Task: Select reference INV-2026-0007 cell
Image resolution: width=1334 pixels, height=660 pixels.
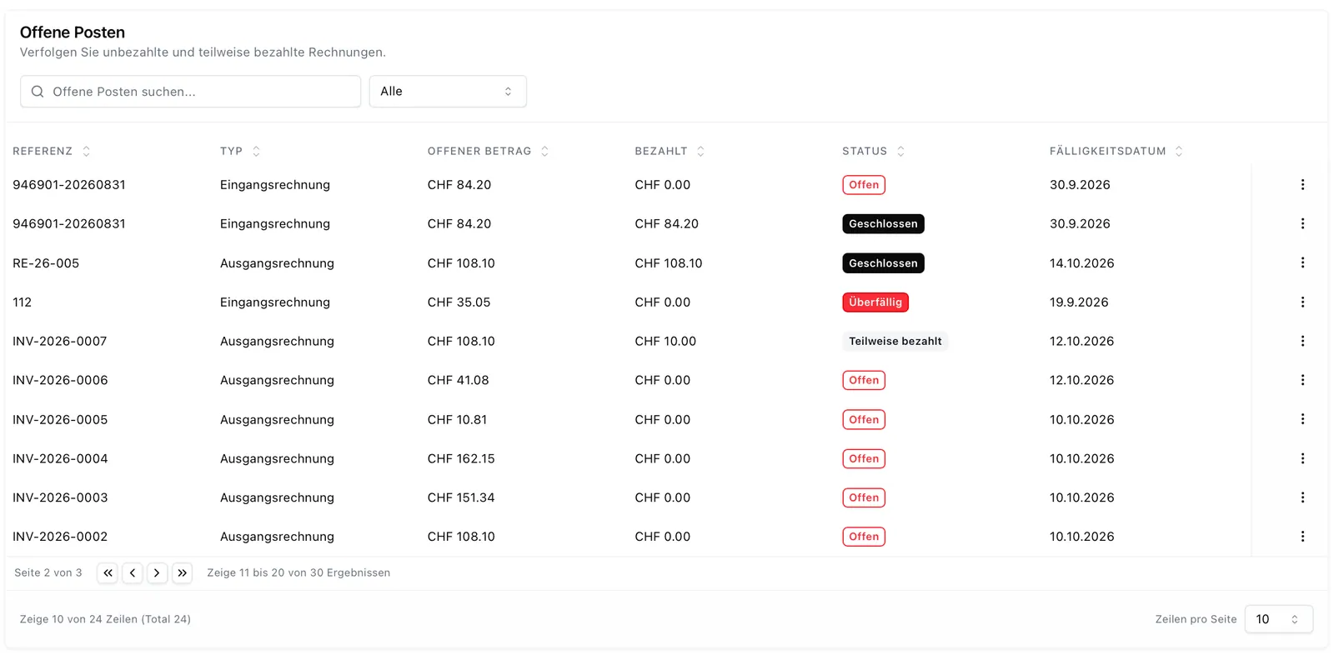Action: point(60,341)
